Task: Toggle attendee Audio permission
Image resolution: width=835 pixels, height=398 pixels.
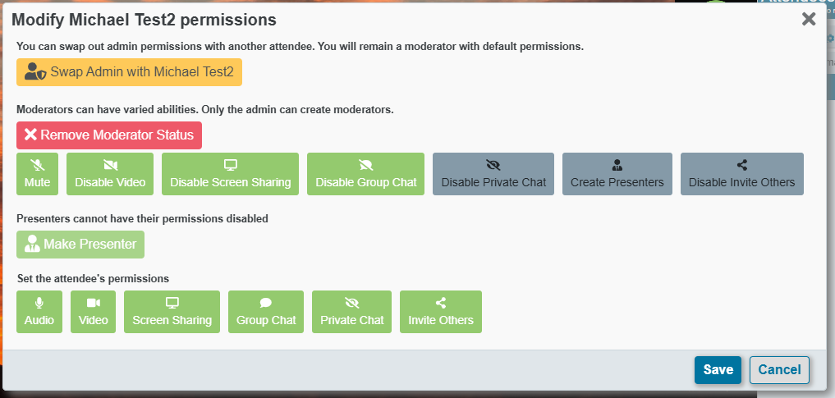Action: (39, 312)
